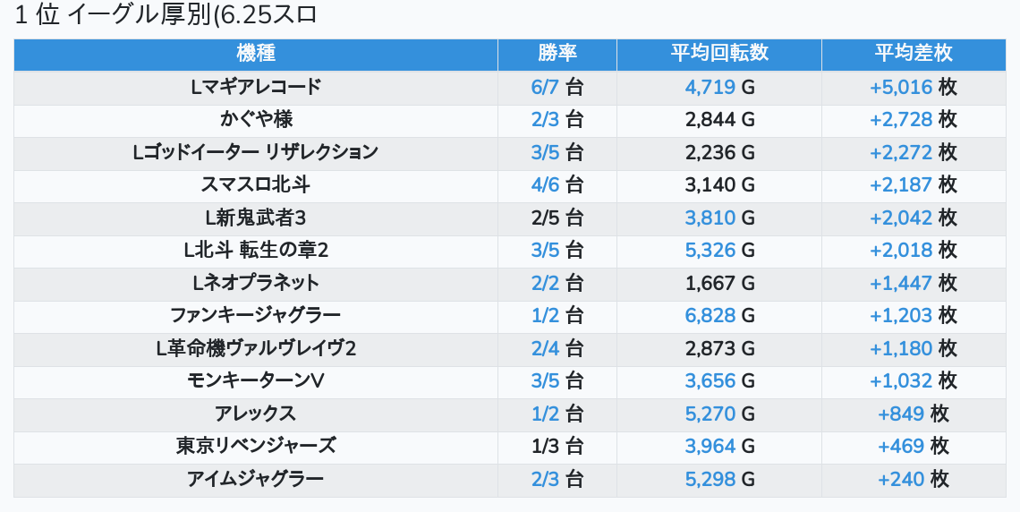Click the アイムジャグラー 5,298 spins link

(710, 479)
